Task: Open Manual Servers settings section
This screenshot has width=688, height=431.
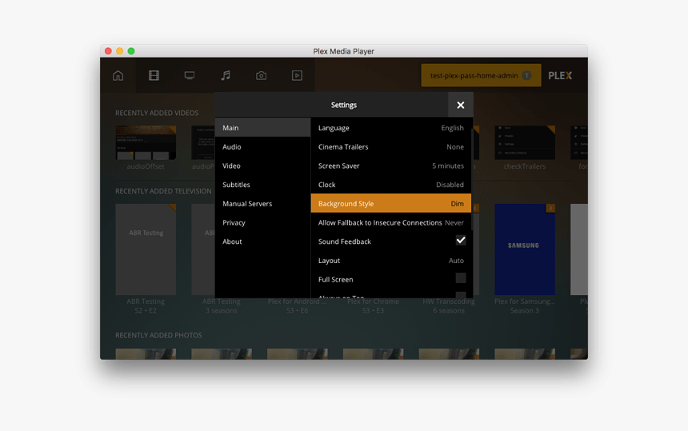Action: (247, 204)
